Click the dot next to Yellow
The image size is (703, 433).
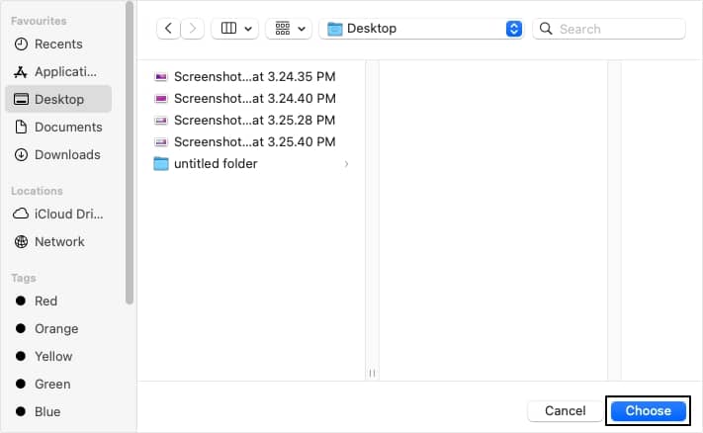tap(21, 356)
